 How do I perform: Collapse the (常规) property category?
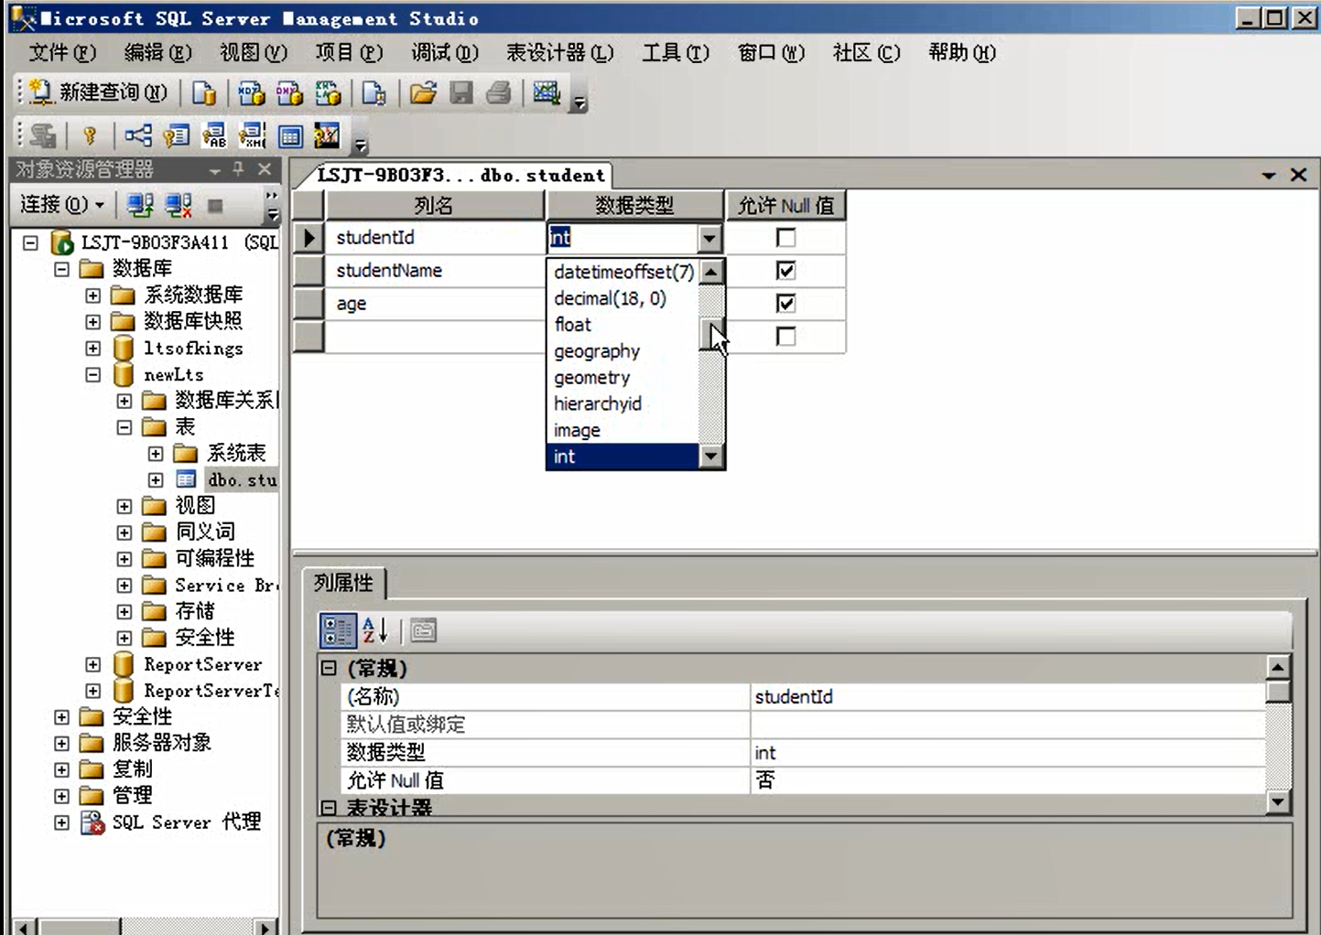pyautogui.click(x=329, y=669)
